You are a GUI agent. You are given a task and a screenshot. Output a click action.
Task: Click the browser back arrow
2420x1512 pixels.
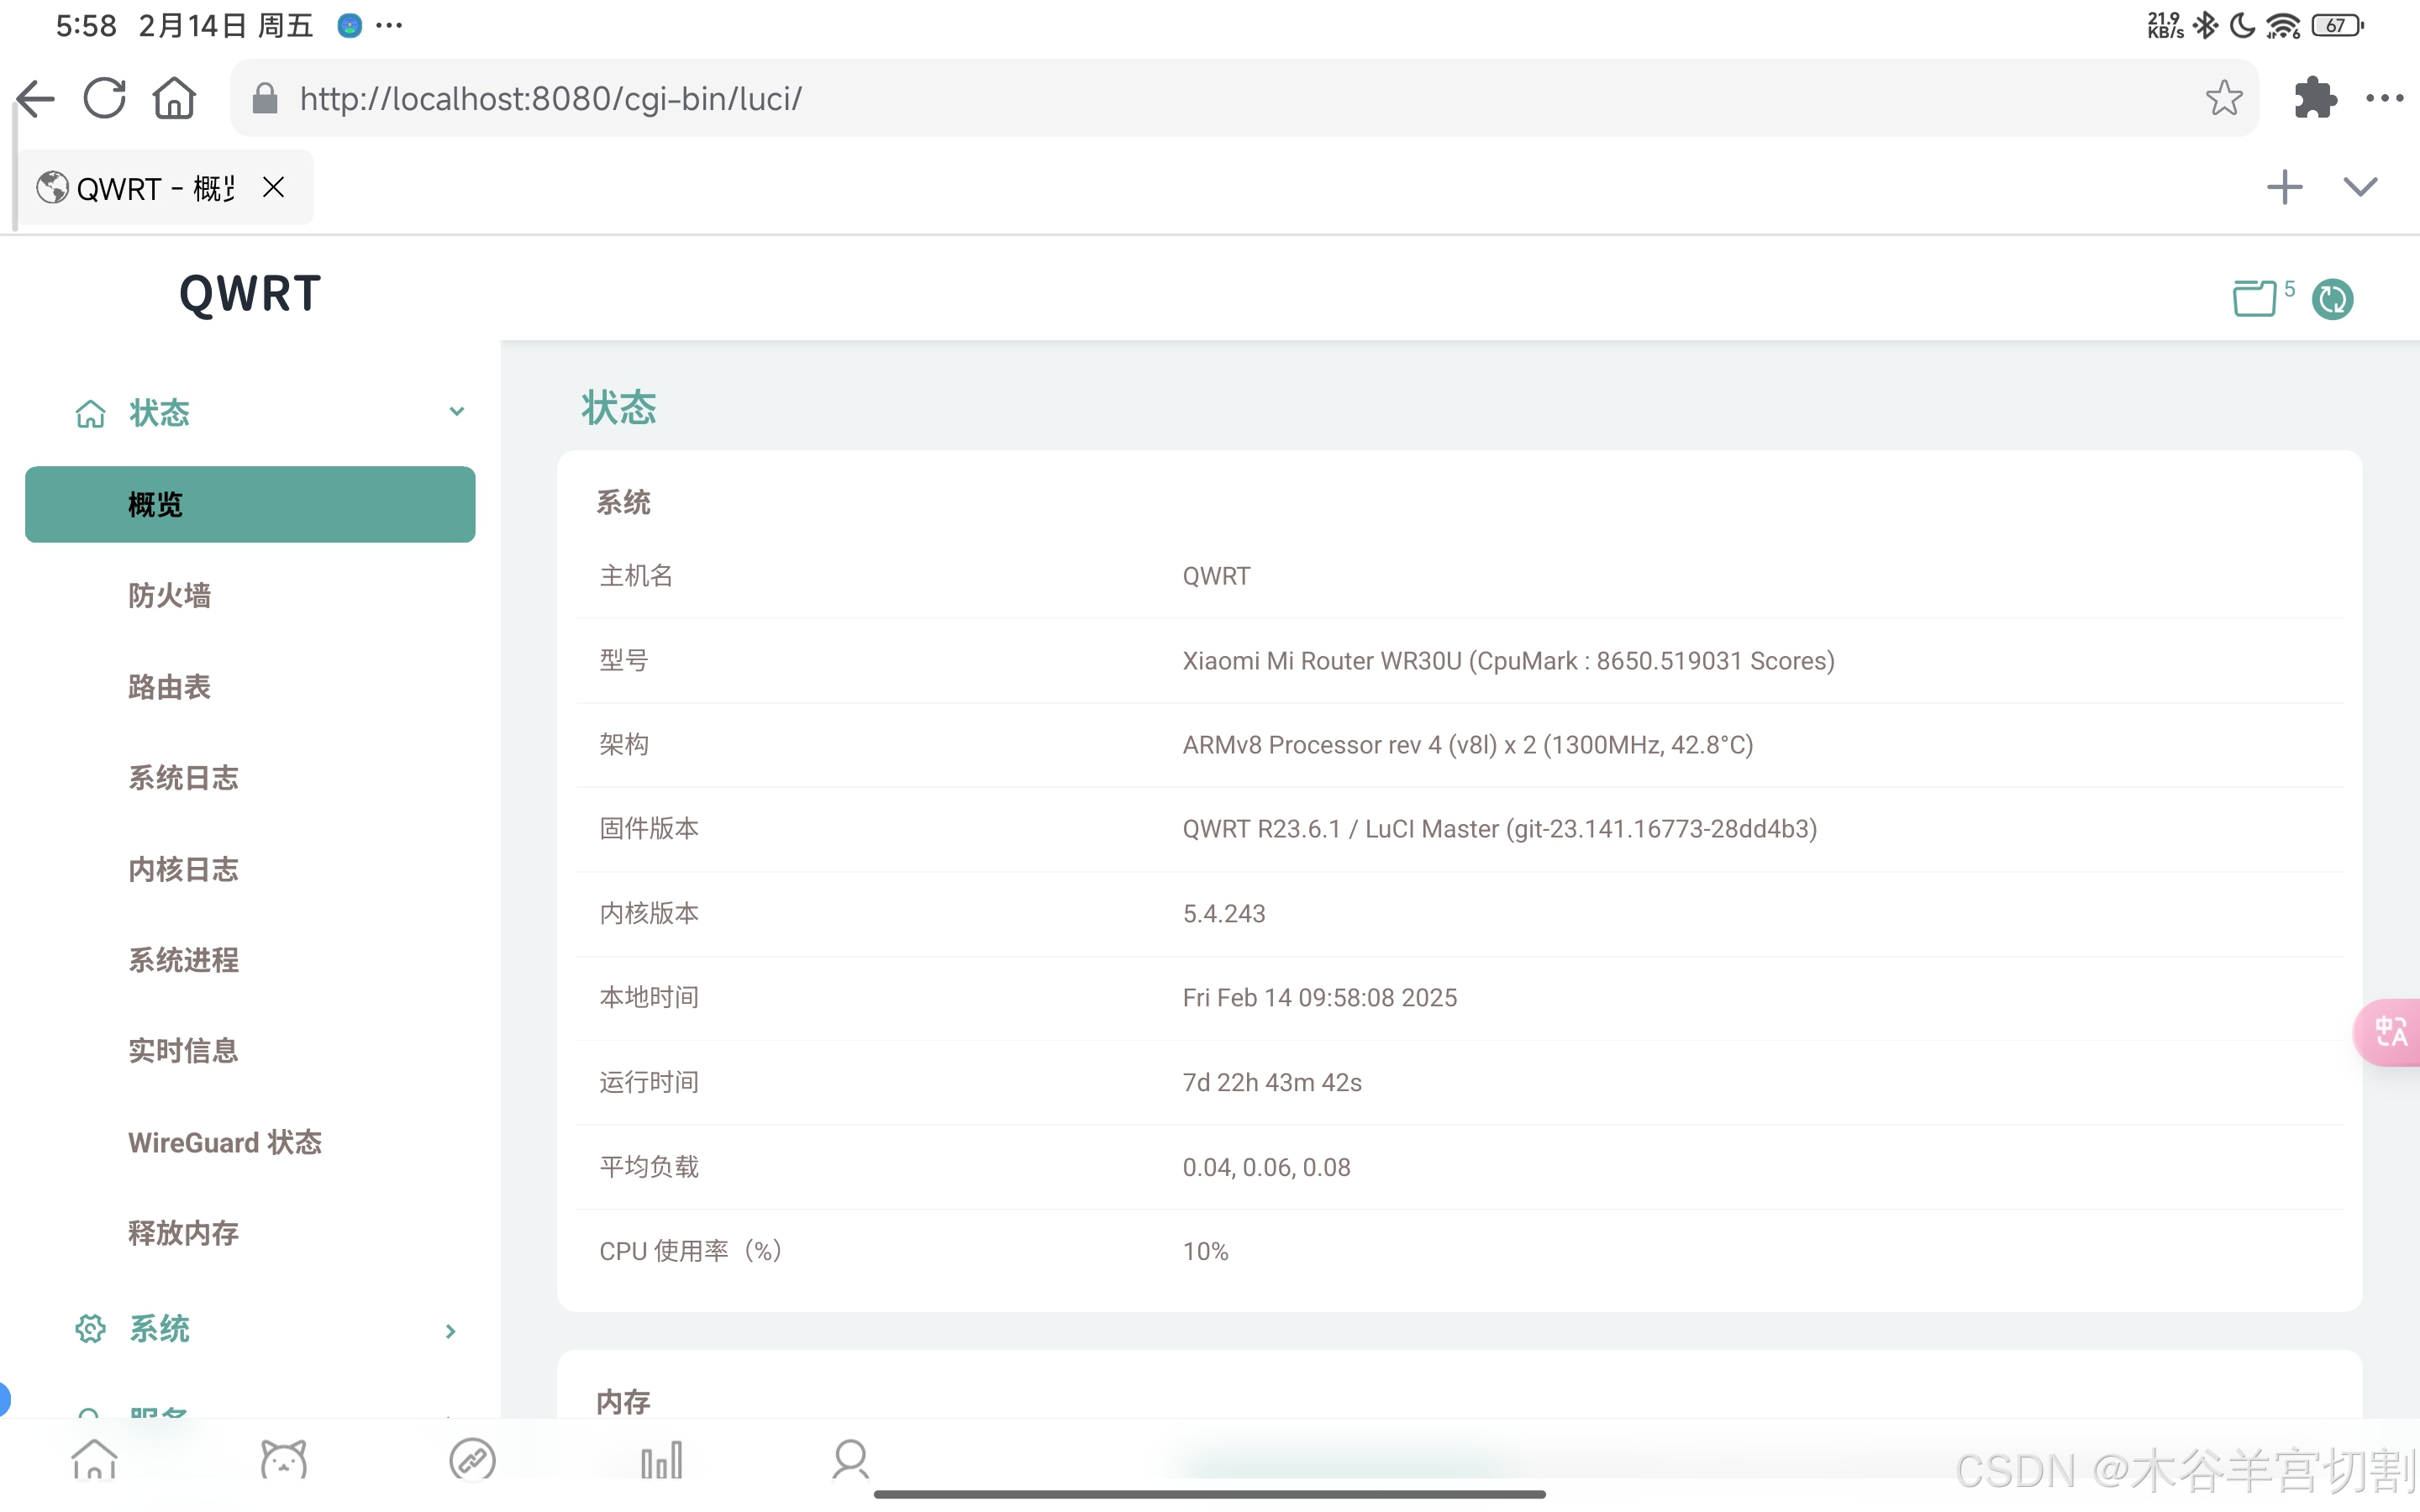[36, 98]
